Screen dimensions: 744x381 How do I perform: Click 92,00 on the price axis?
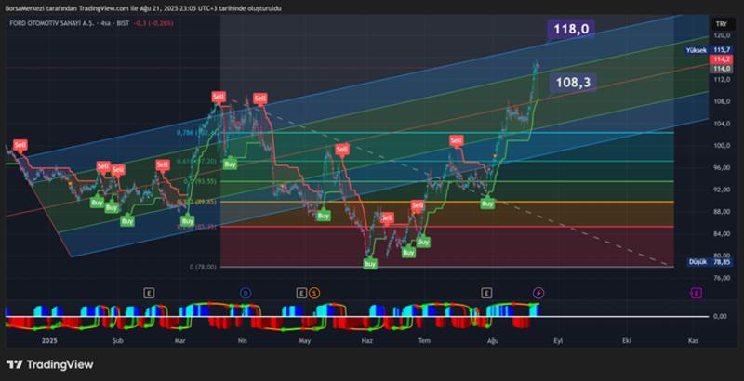coord(722,190)
